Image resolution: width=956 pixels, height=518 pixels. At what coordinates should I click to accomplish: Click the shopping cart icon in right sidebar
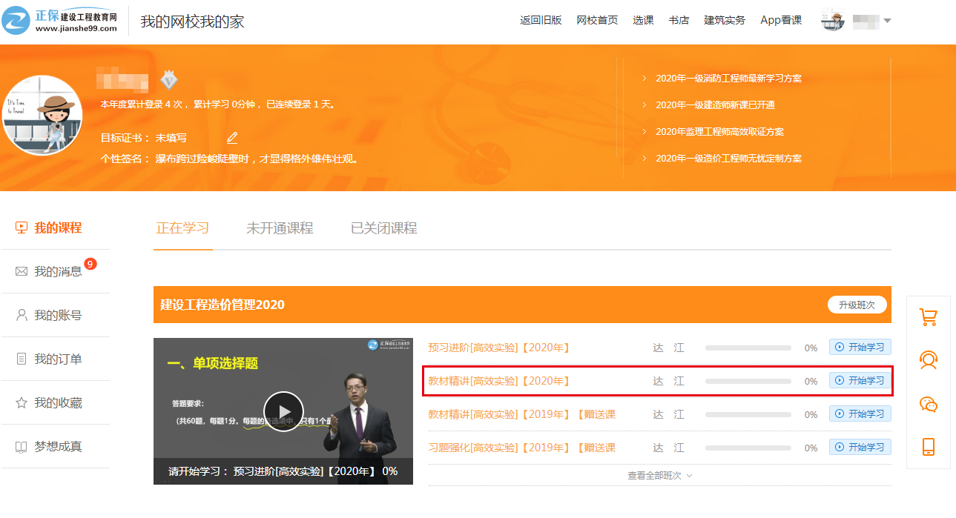tap(928, 317)
